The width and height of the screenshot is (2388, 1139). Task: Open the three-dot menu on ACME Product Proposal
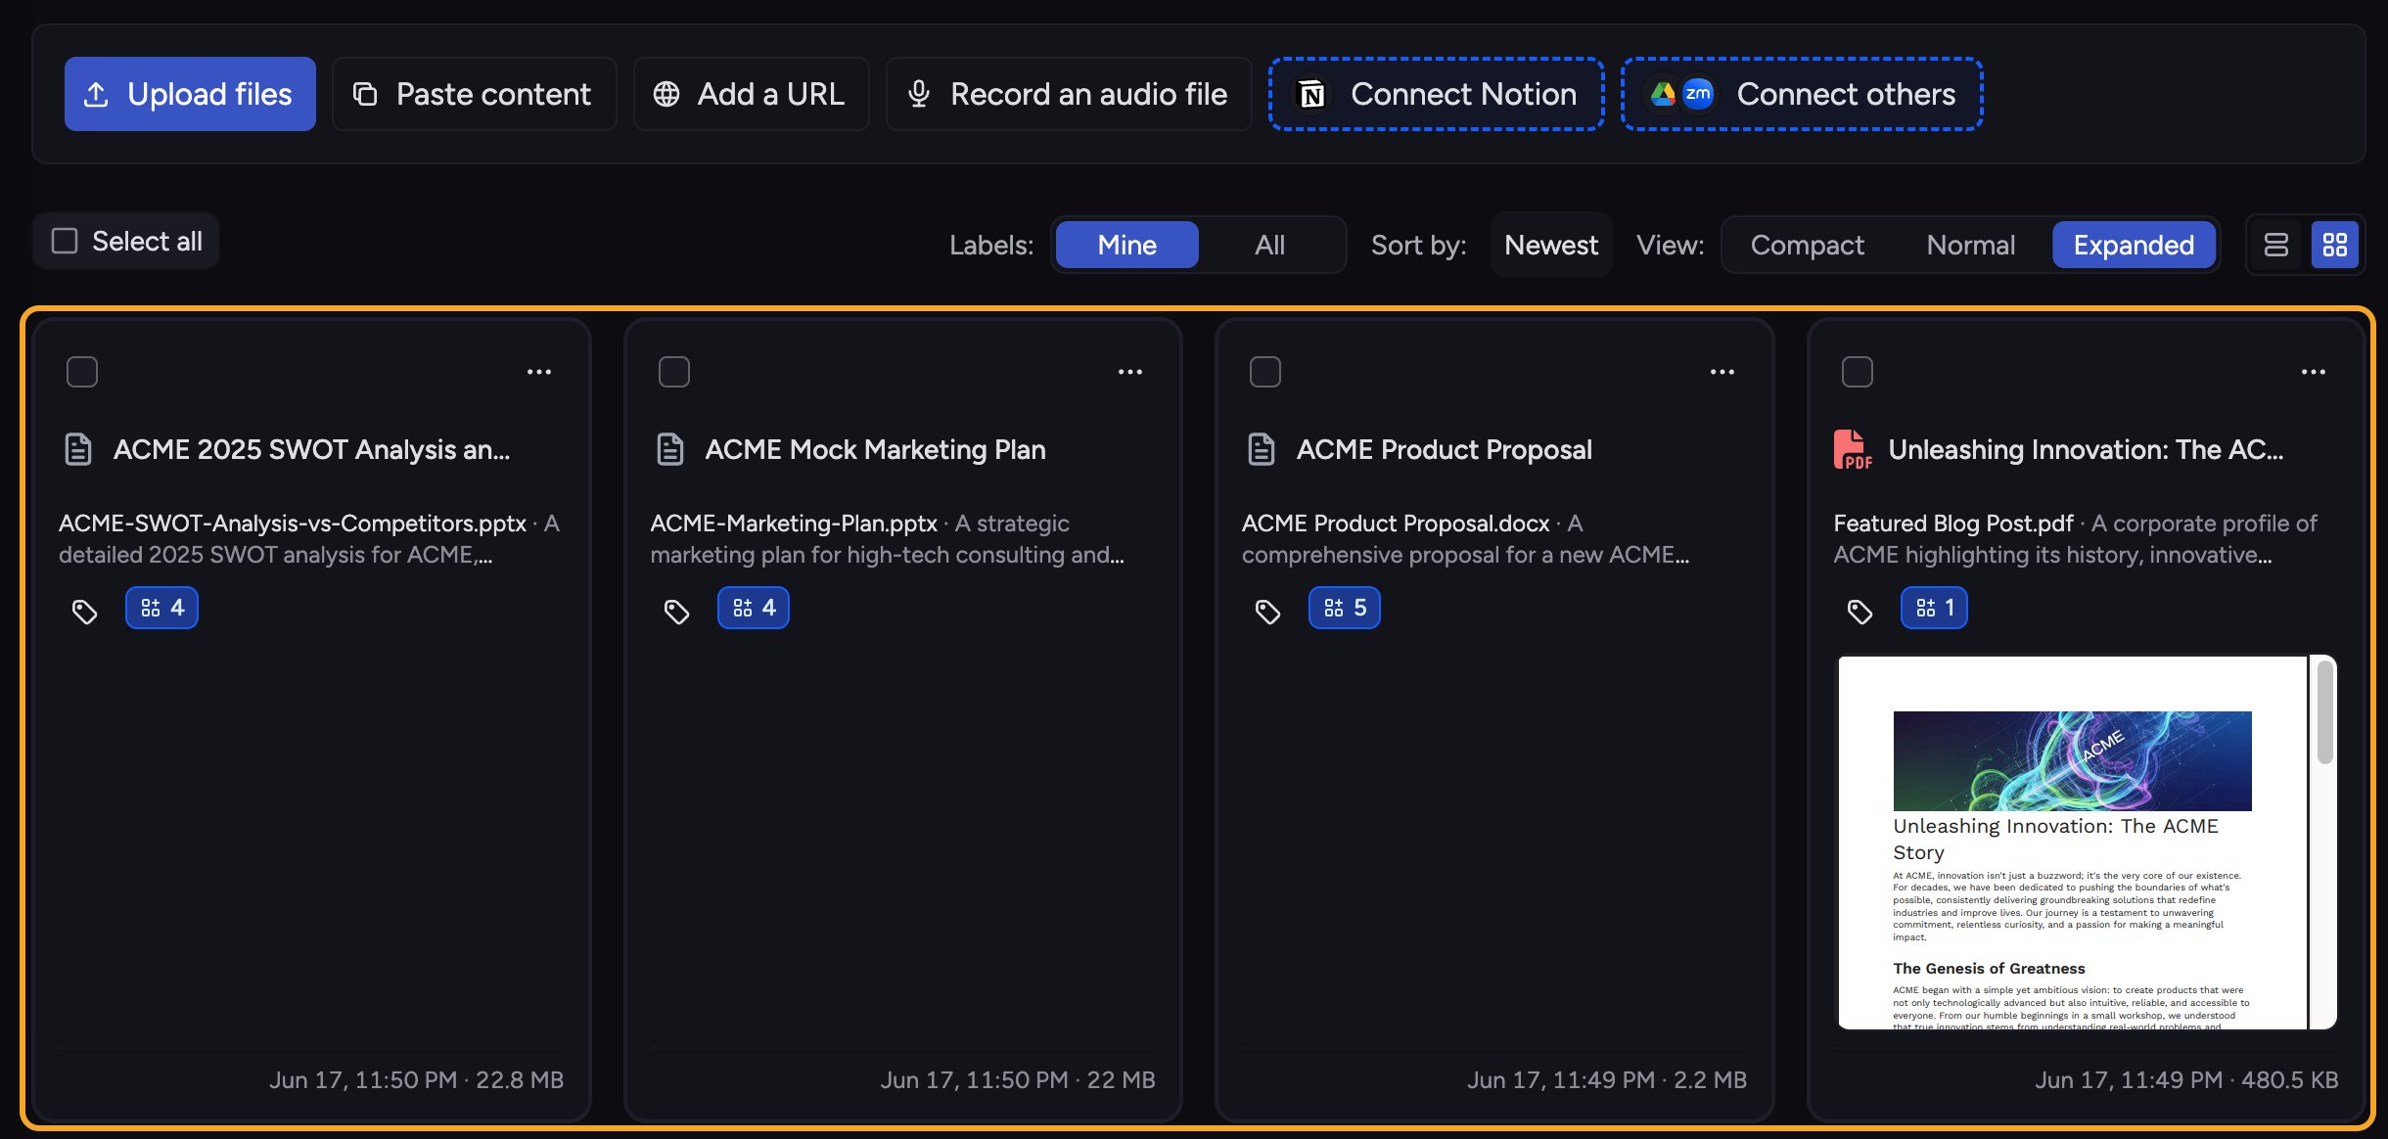(x=1722, y=372)
